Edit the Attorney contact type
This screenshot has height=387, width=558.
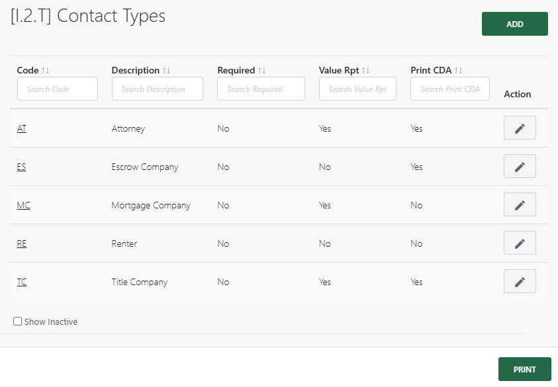pos(519,128)
